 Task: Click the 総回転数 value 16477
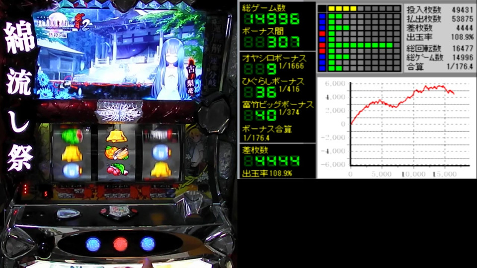[462, 49]
